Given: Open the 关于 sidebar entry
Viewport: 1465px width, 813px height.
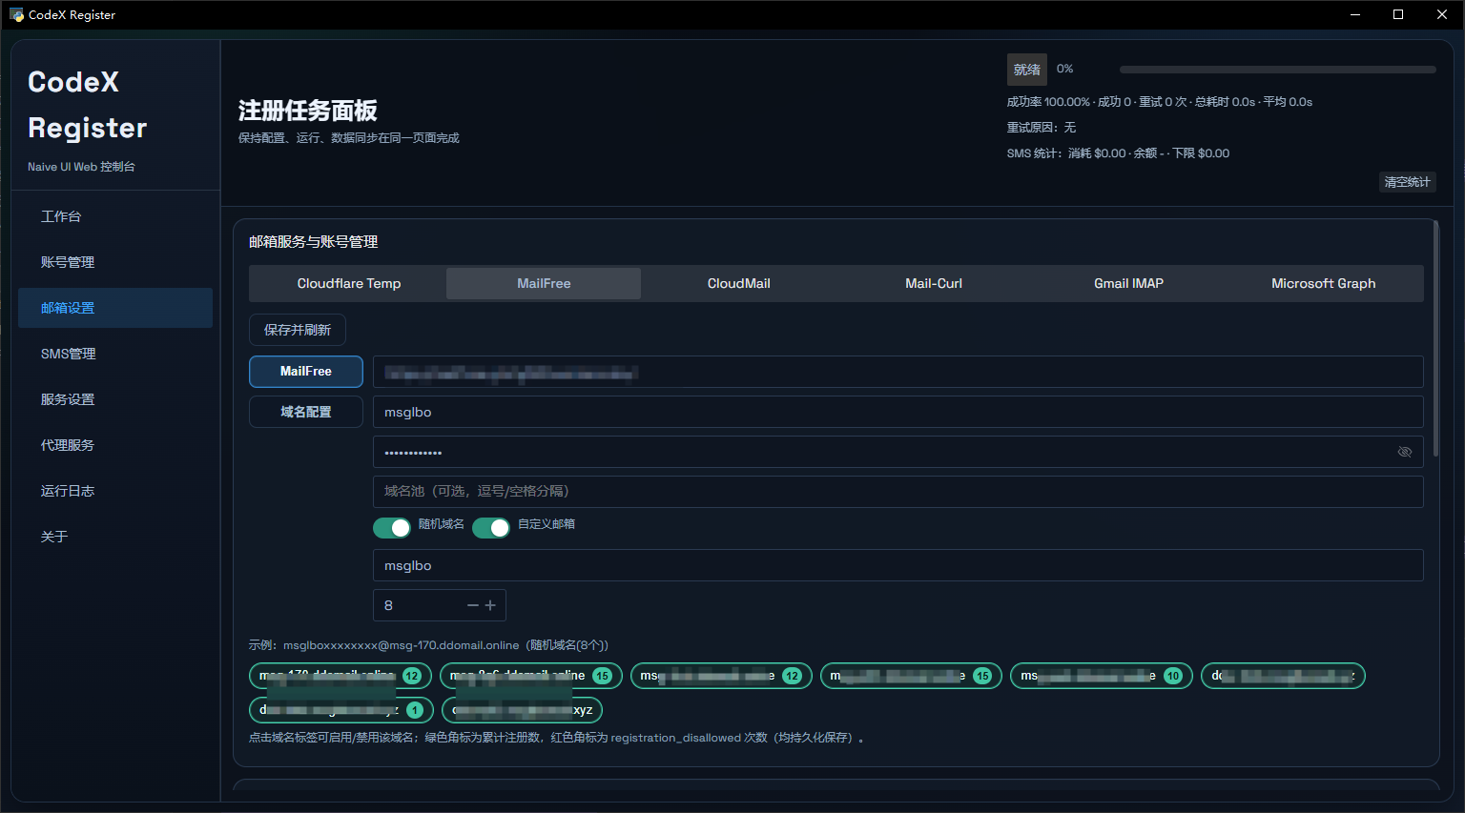Looking at the screenshot, I should (x=115, y=537).
